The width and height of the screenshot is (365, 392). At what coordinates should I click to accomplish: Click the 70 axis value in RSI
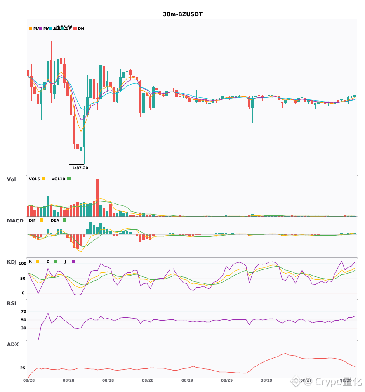pyautogui.click(x=24, y=312)
